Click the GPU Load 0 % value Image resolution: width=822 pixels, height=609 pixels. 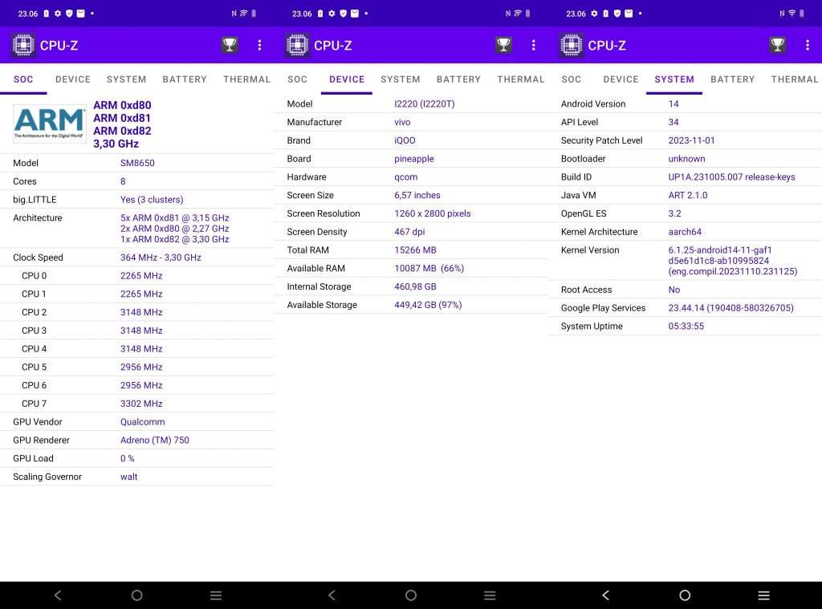(127, 459)
